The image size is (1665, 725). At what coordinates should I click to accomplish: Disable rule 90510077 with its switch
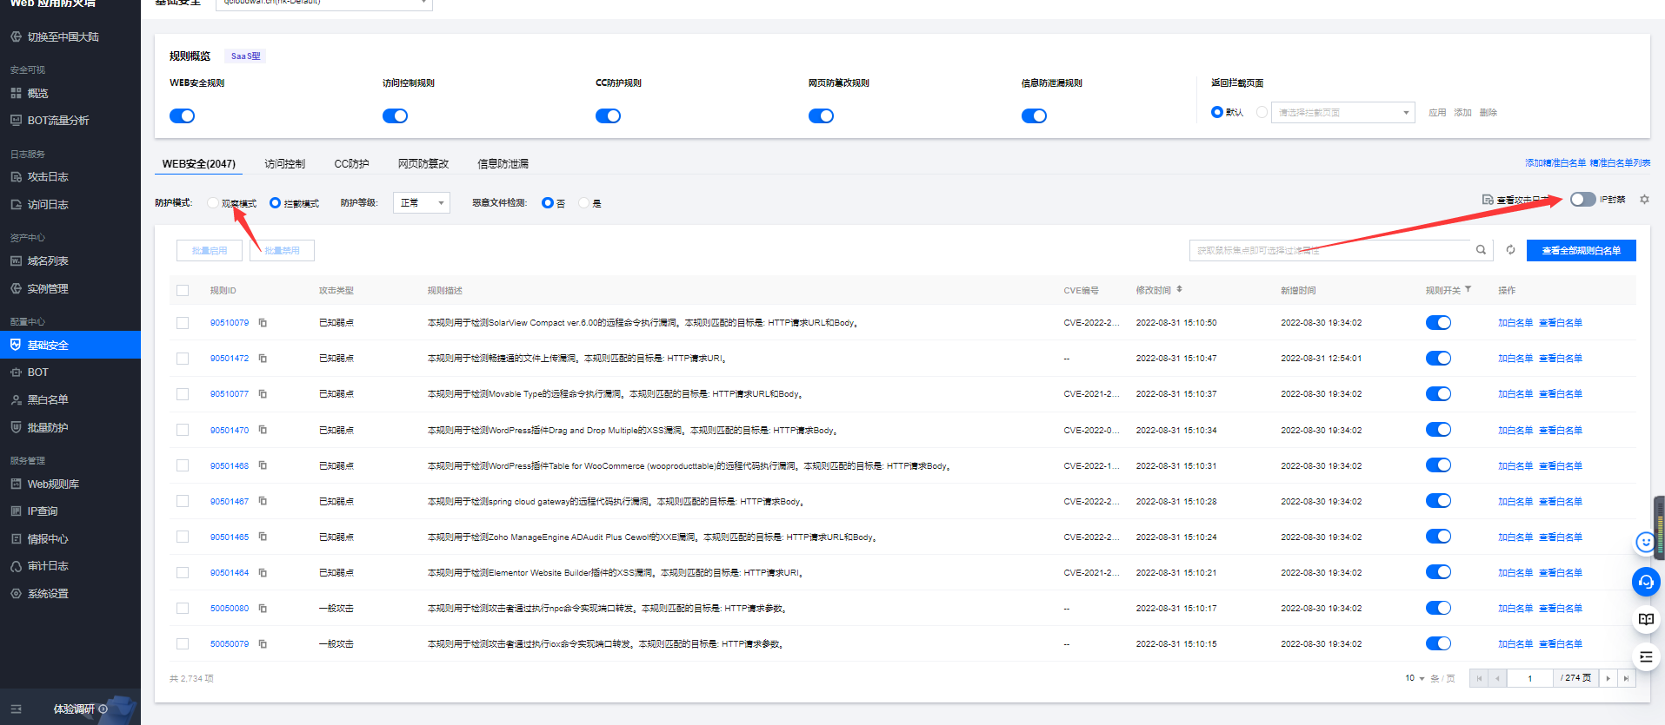pyautogui.click(x=1439, y=394)
